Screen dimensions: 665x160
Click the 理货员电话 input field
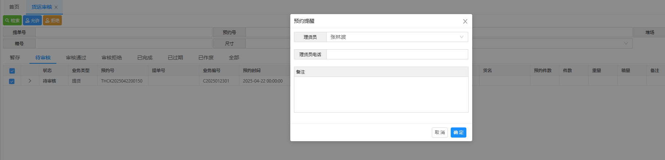coord(397,54)
